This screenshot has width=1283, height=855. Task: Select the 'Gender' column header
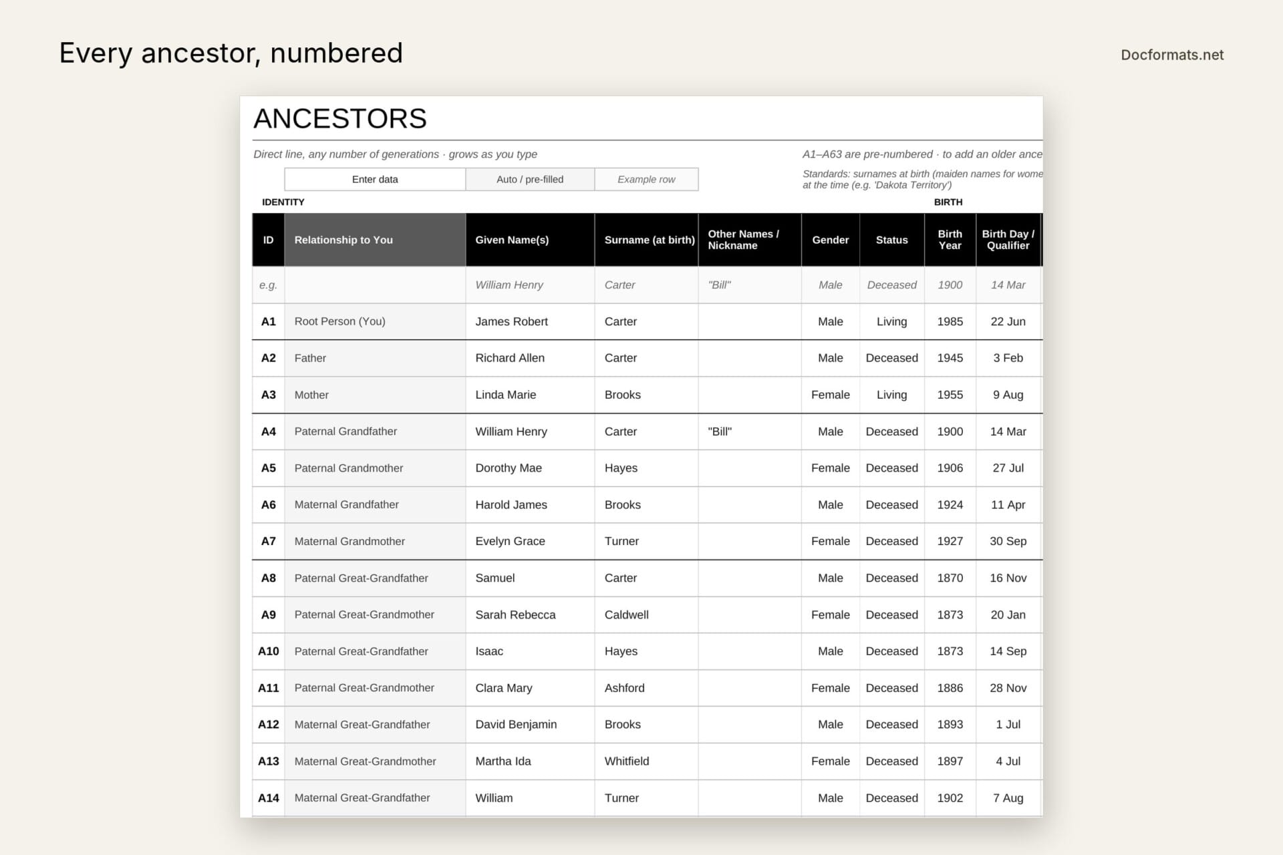[831, 240]
